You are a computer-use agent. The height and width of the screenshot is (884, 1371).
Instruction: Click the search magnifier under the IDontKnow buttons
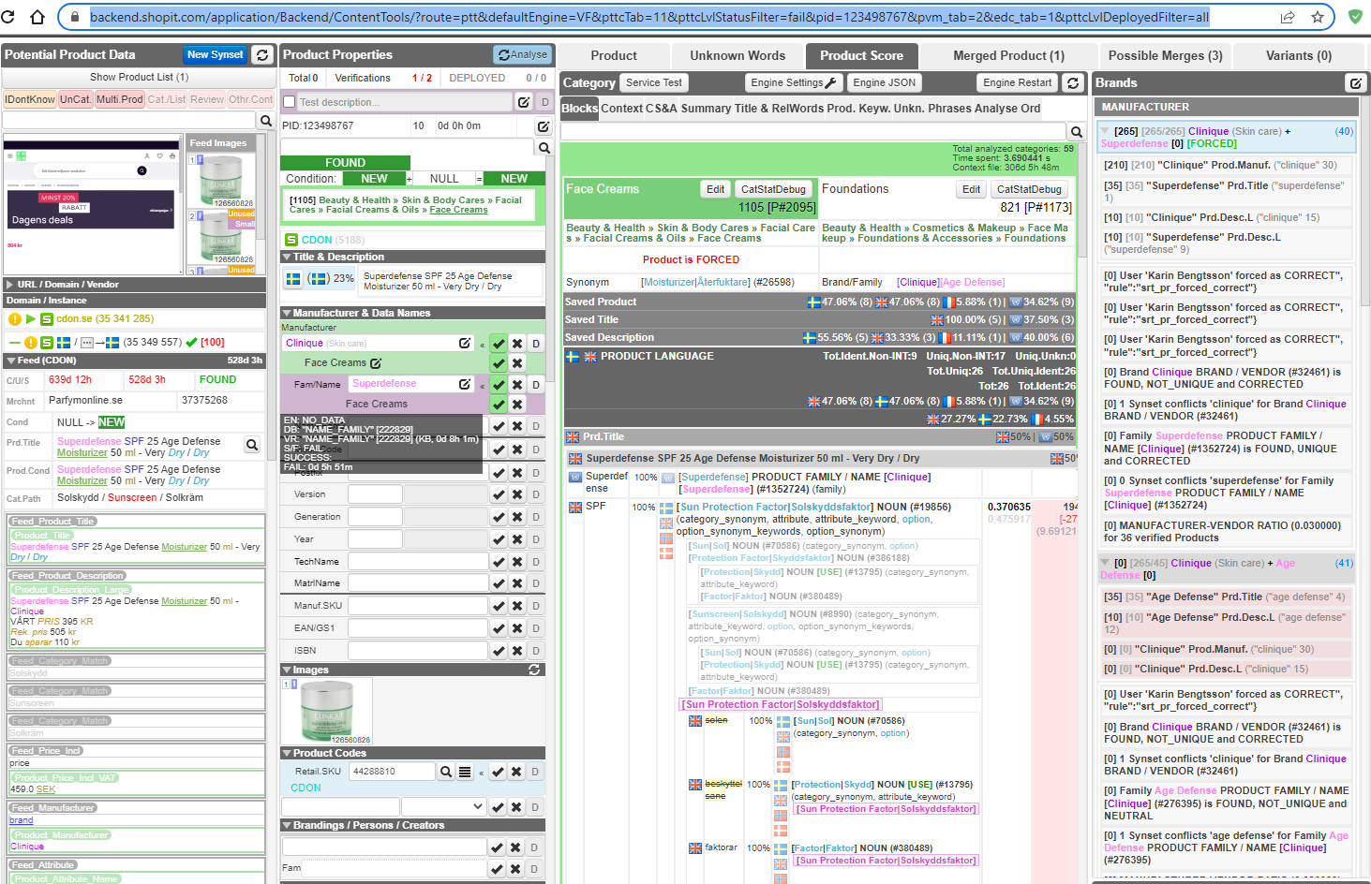[x=266, y=121]
